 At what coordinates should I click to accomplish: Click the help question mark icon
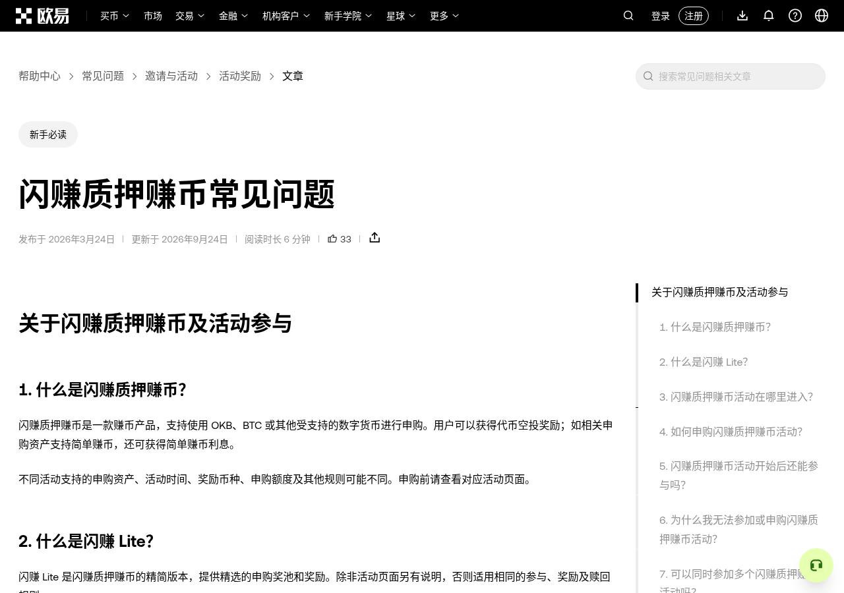pos(795,16)
